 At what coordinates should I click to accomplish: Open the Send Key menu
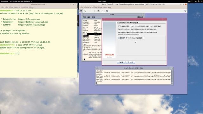pyautogui.click(x=107, y=8)
